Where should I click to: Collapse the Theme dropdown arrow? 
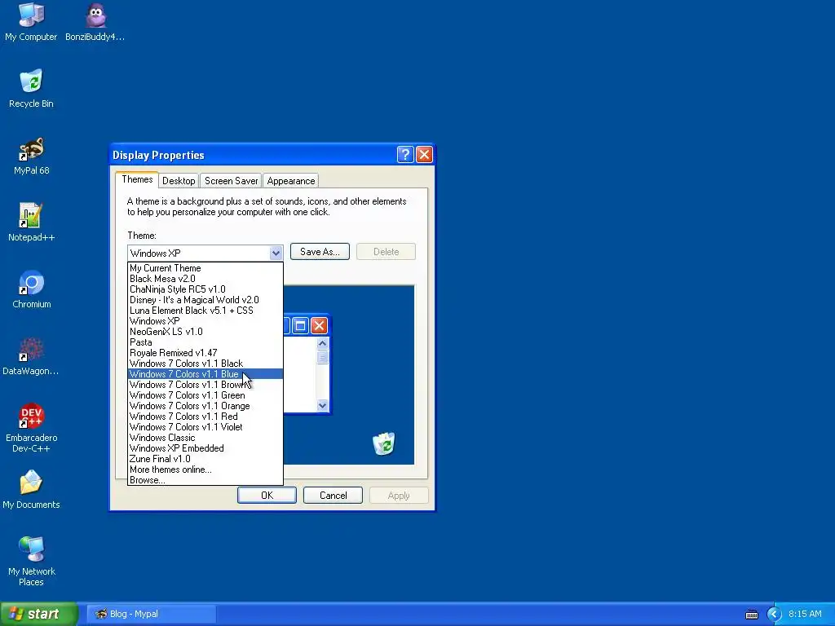(276, 253)
